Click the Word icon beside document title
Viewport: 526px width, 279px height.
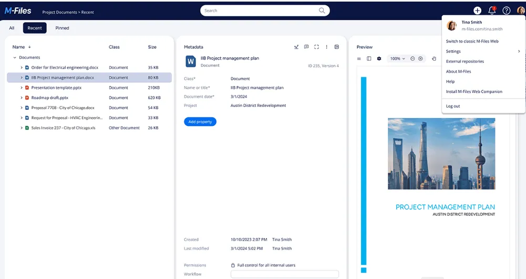coord(191,61)
